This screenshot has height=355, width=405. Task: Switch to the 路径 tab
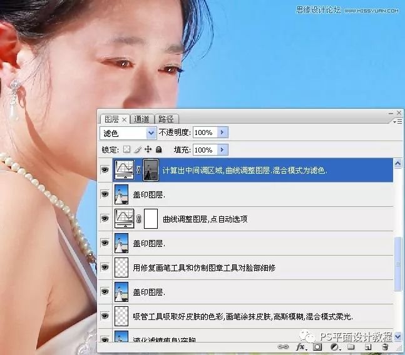[166, 119]
